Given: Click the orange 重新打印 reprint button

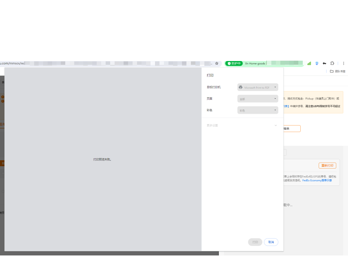Looking at the screenshot, I should (327, 165).
